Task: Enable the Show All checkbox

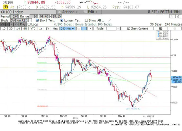Action: [86, 20]
